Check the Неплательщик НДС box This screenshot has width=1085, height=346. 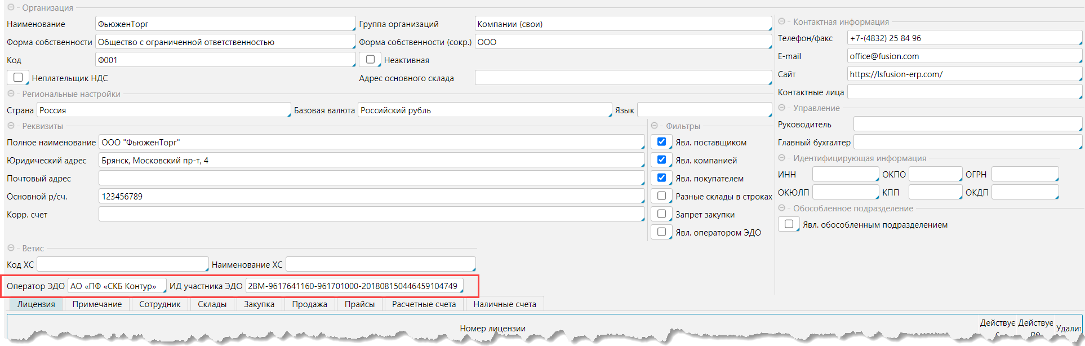point(18,78)
